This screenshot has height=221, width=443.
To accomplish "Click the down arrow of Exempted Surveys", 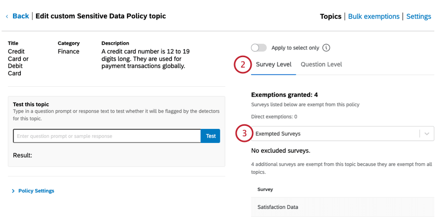I will point(427,134).
